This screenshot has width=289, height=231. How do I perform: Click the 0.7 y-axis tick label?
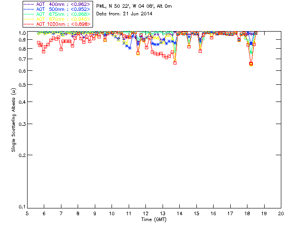tap(22, 59)
